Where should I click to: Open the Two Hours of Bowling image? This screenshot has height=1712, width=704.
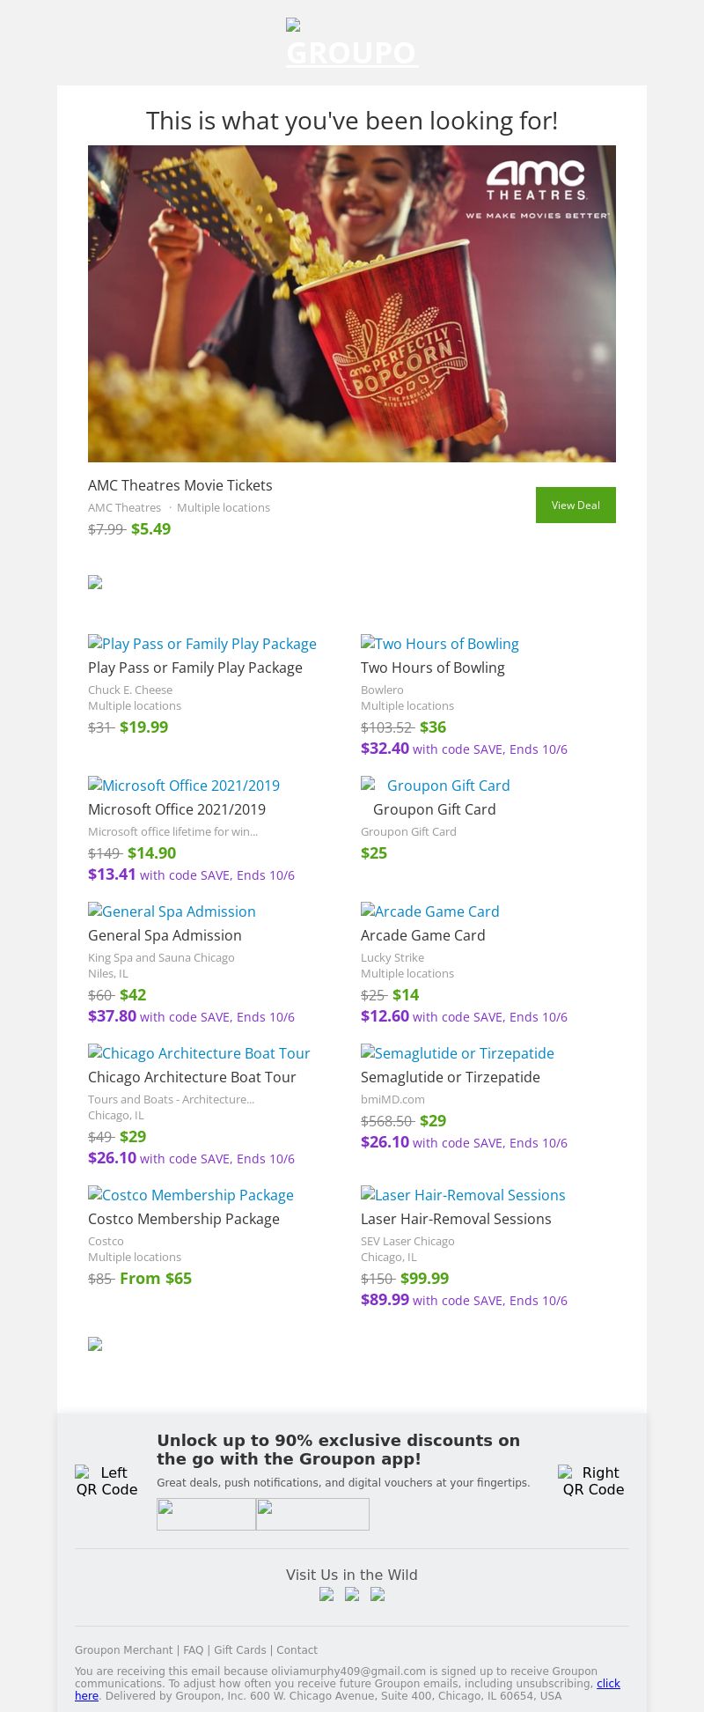[x=440, y=644]
